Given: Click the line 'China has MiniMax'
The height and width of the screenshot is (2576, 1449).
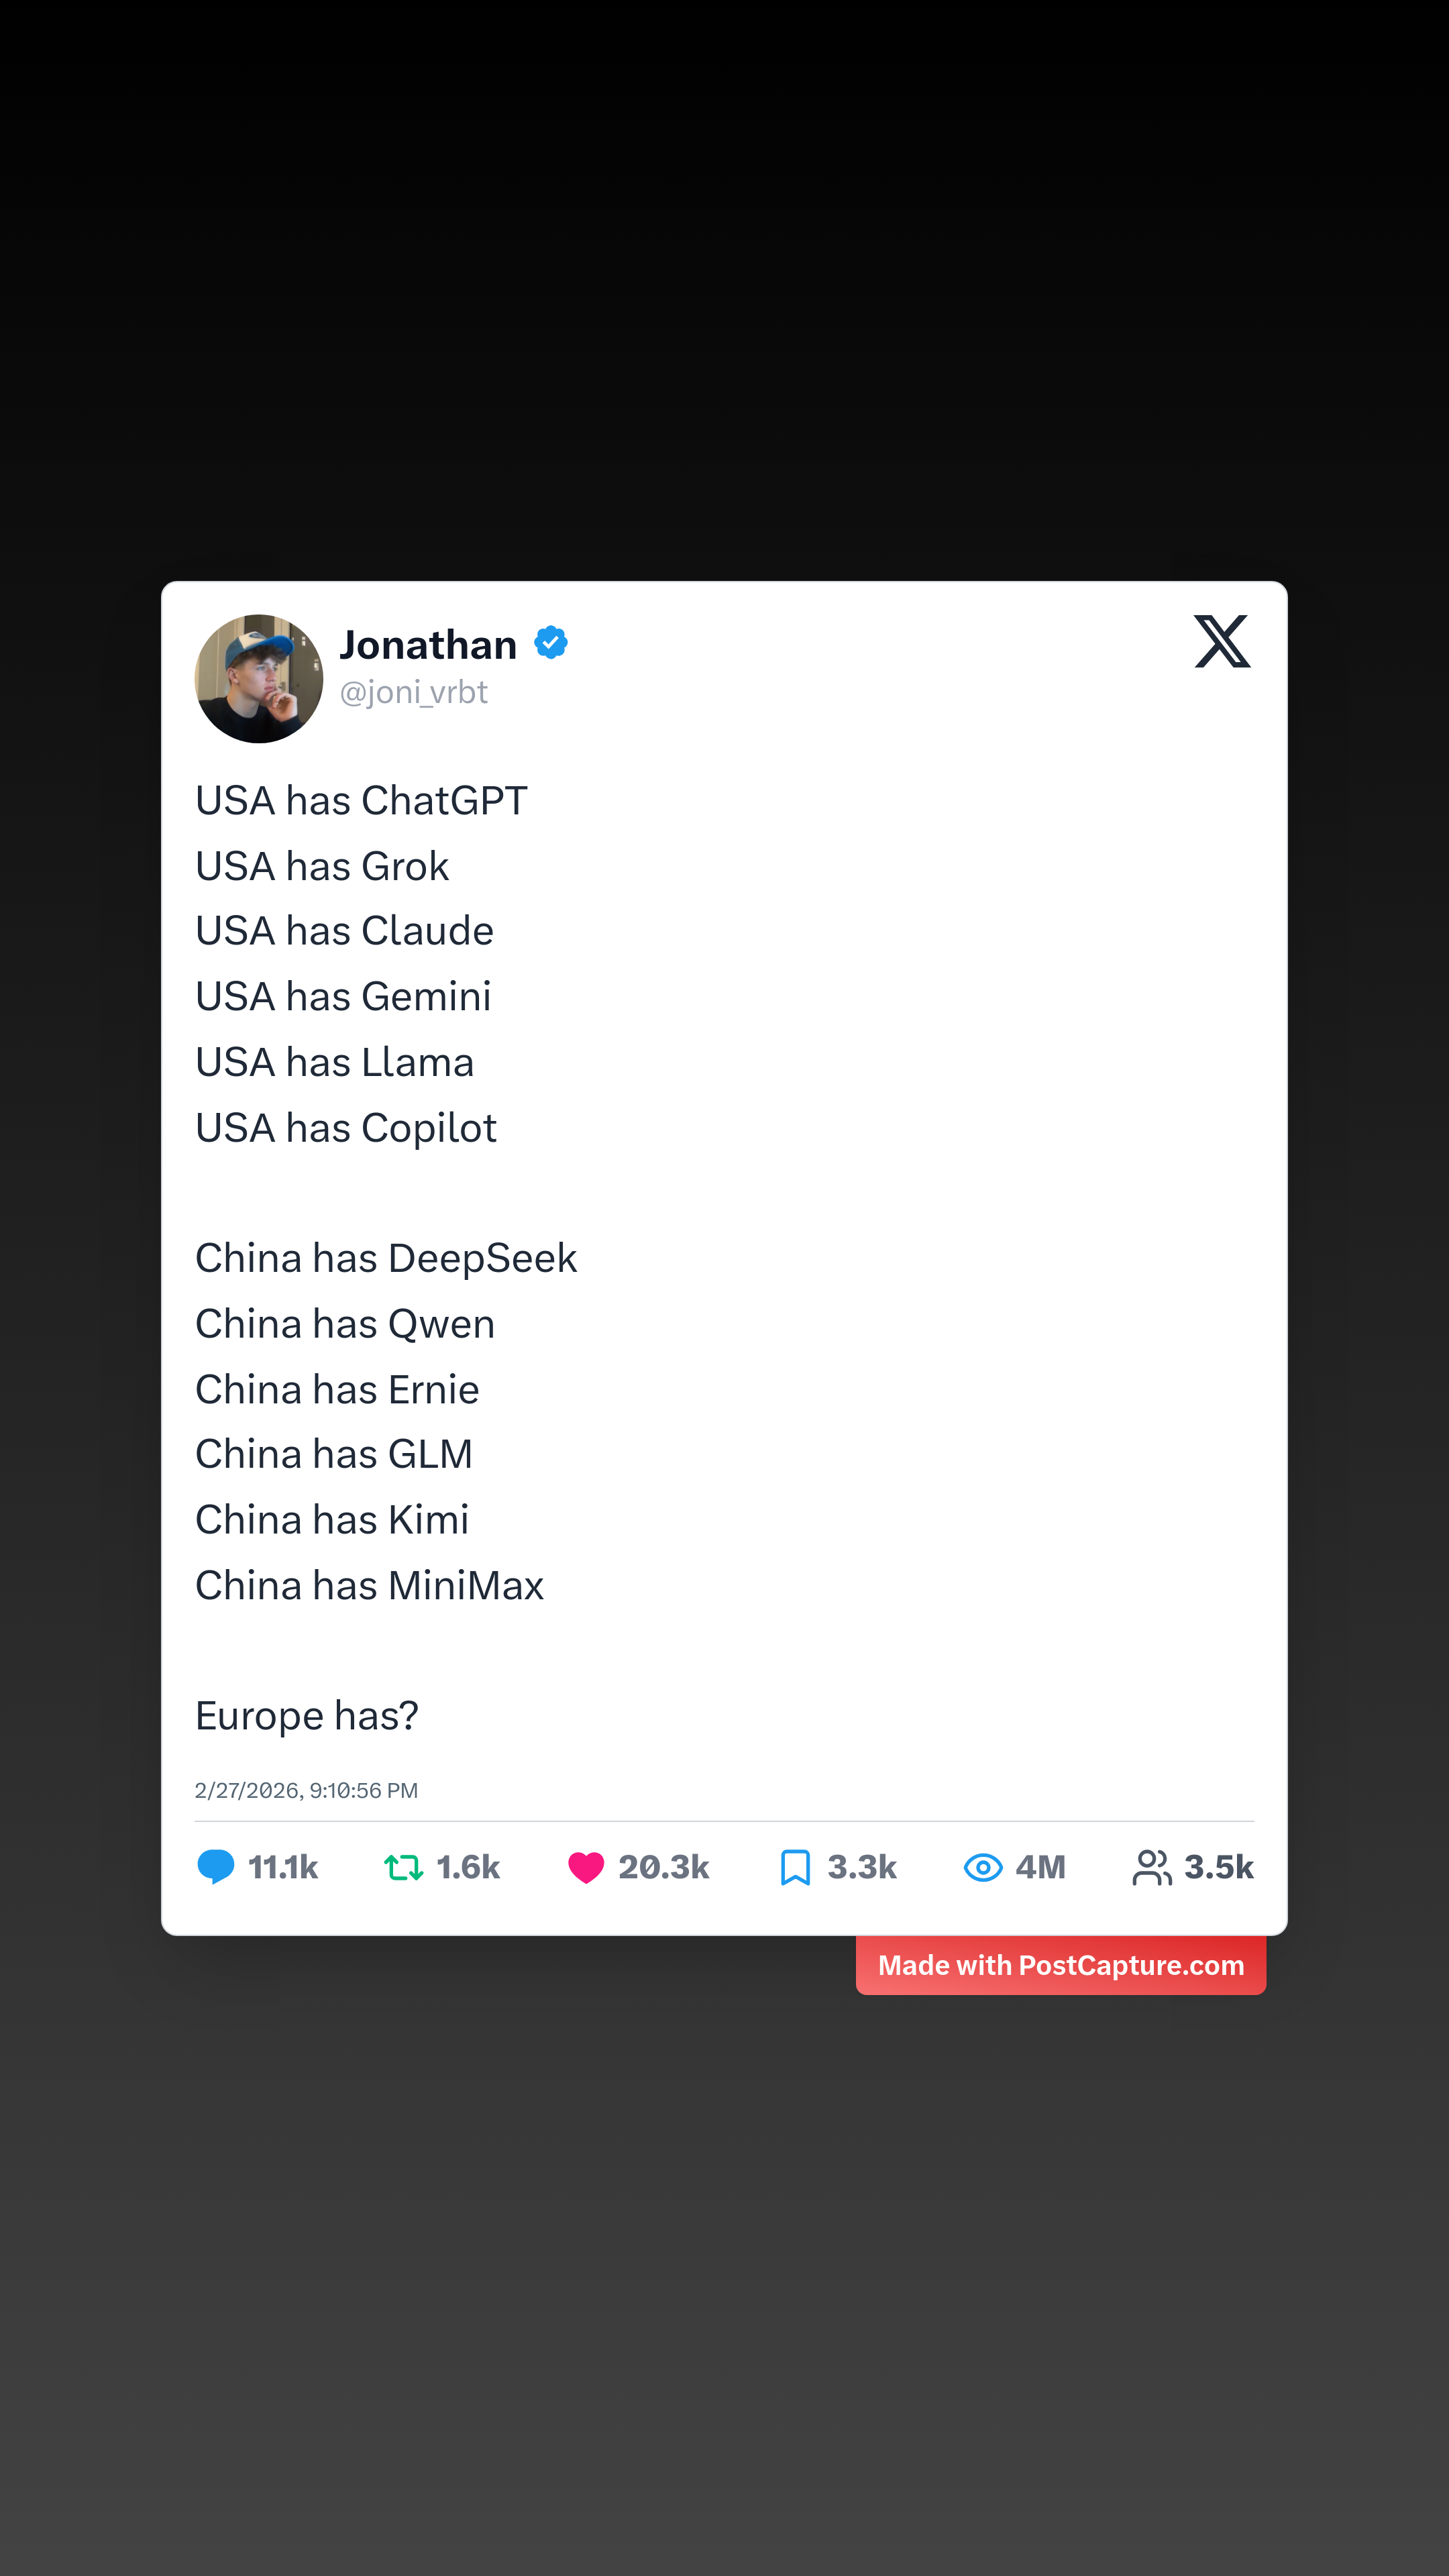Looking at the screenshot, I should [369, 1585].
